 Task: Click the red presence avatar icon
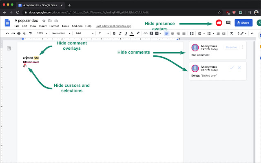pos(219,23)
